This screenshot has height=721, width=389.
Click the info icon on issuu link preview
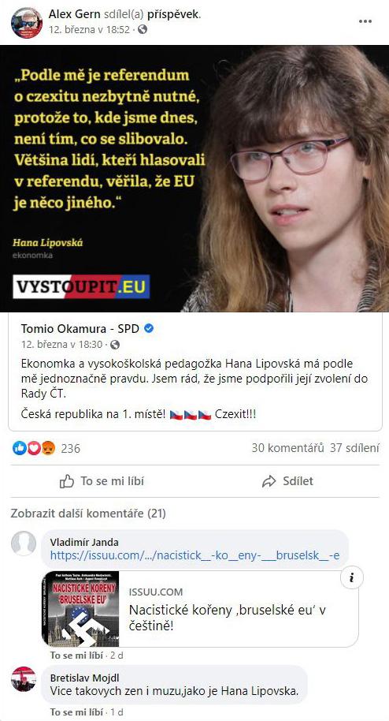(352, 578)
